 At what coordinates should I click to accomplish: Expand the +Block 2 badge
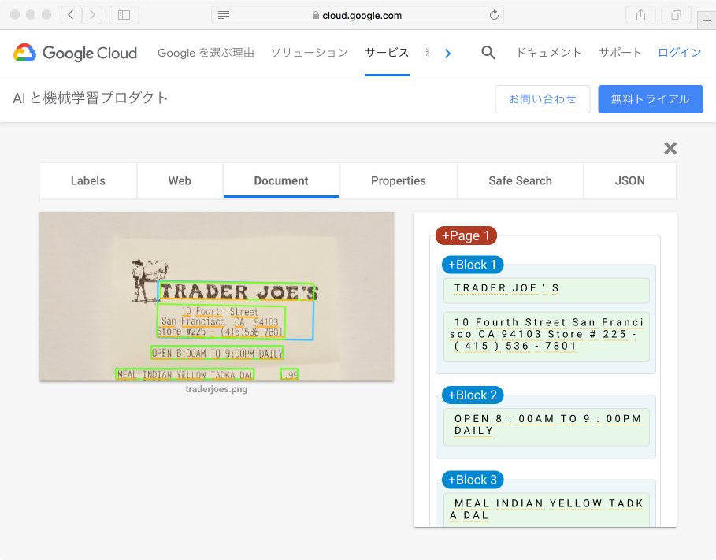(472, 395)
